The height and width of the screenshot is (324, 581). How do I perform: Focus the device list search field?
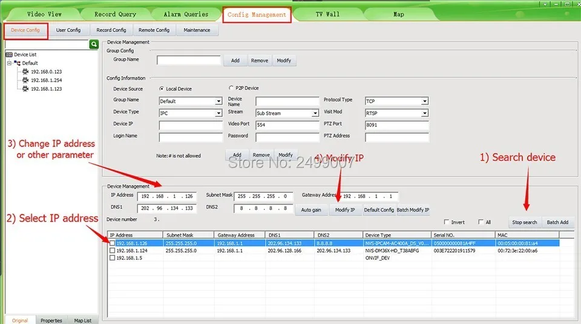point(47,45)
